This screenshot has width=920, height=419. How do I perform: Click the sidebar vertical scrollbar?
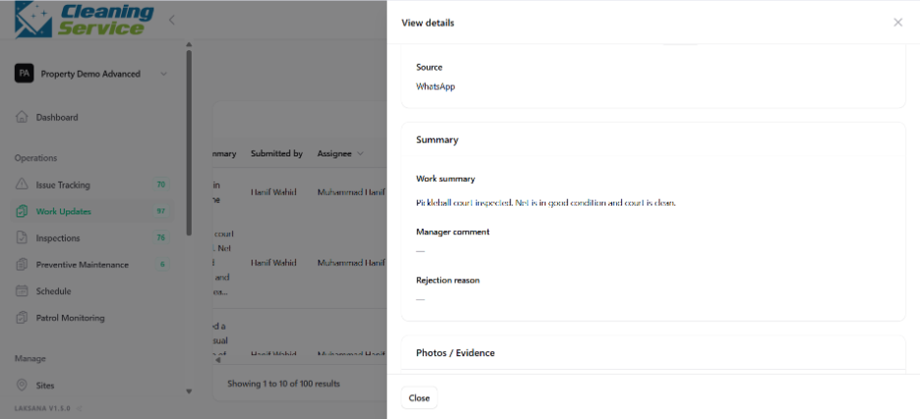(189, 142)
